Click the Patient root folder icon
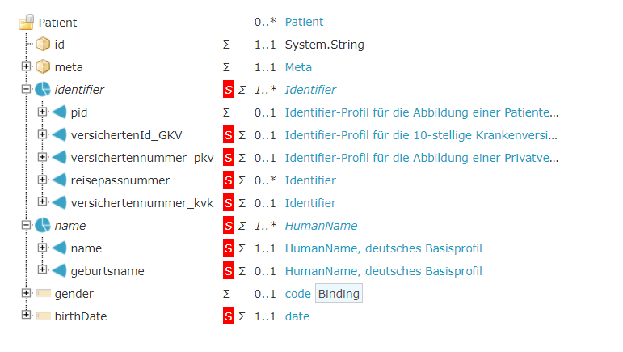623x352 pixels. tap(27, 23)
